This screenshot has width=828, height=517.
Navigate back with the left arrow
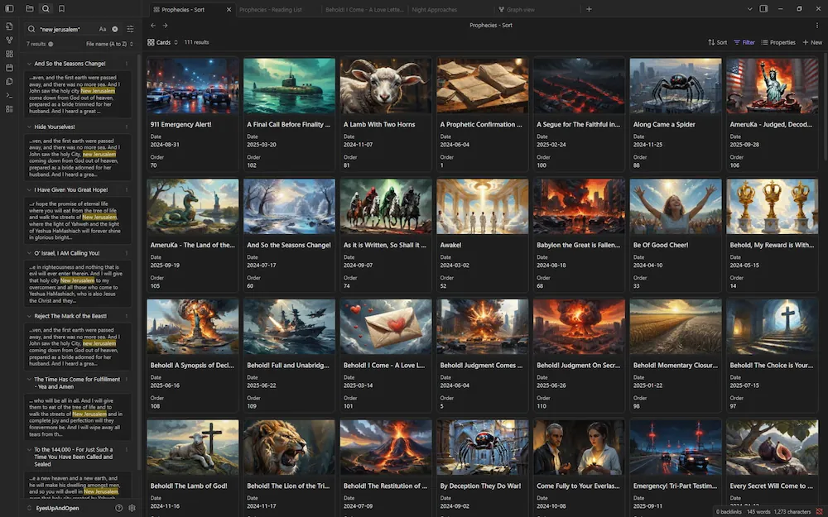153,26
